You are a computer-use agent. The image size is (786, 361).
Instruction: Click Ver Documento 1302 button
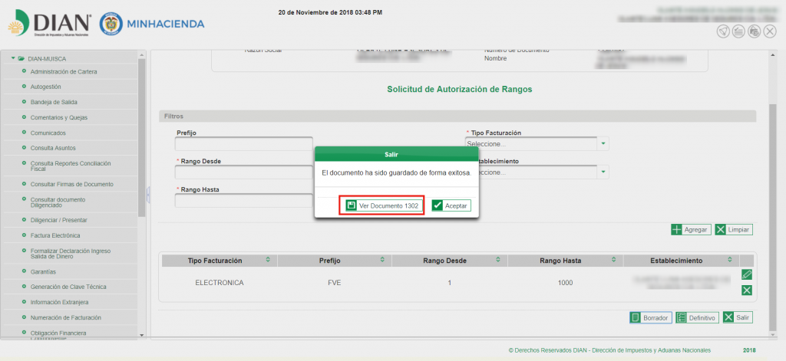(381, 205)
